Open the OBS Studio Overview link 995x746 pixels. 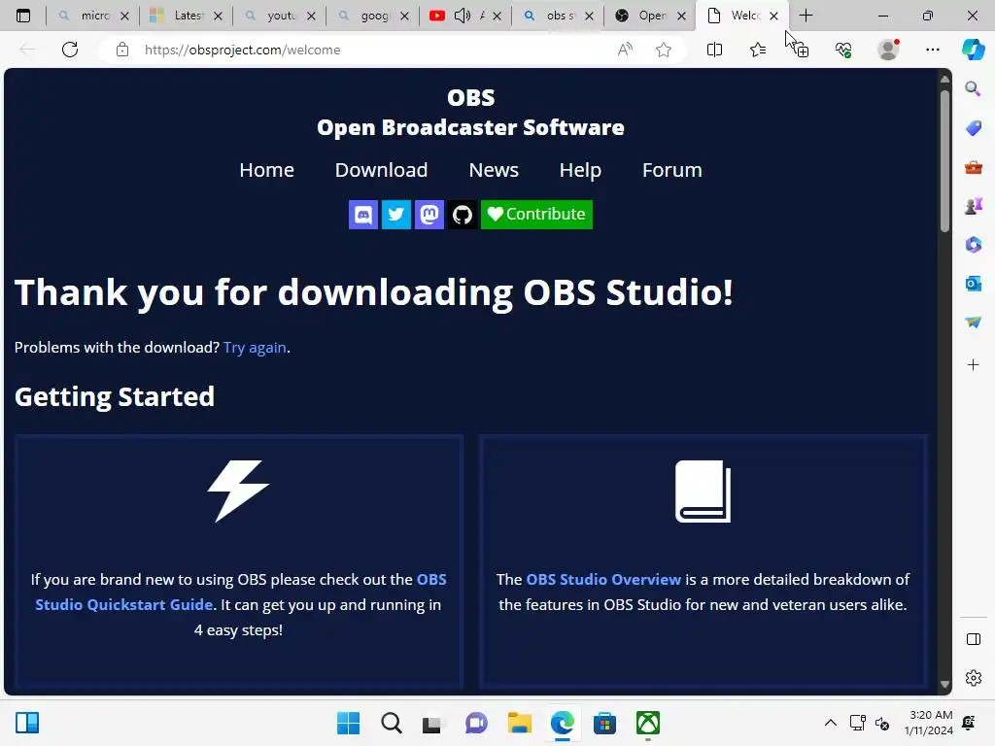click(602, 579)
